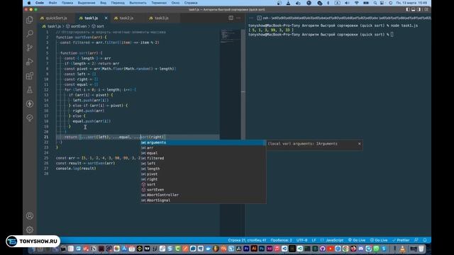454x255 pixels.
Task: Open More Actions beside the split editor icon
Action: [238, 18]
